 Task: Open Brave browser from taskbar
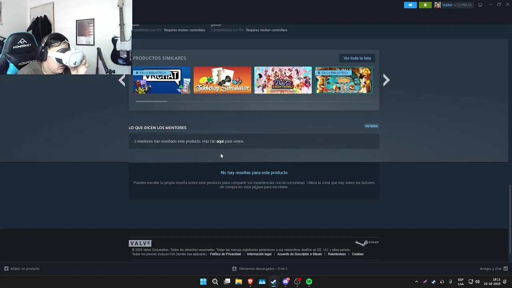(250, 282)
